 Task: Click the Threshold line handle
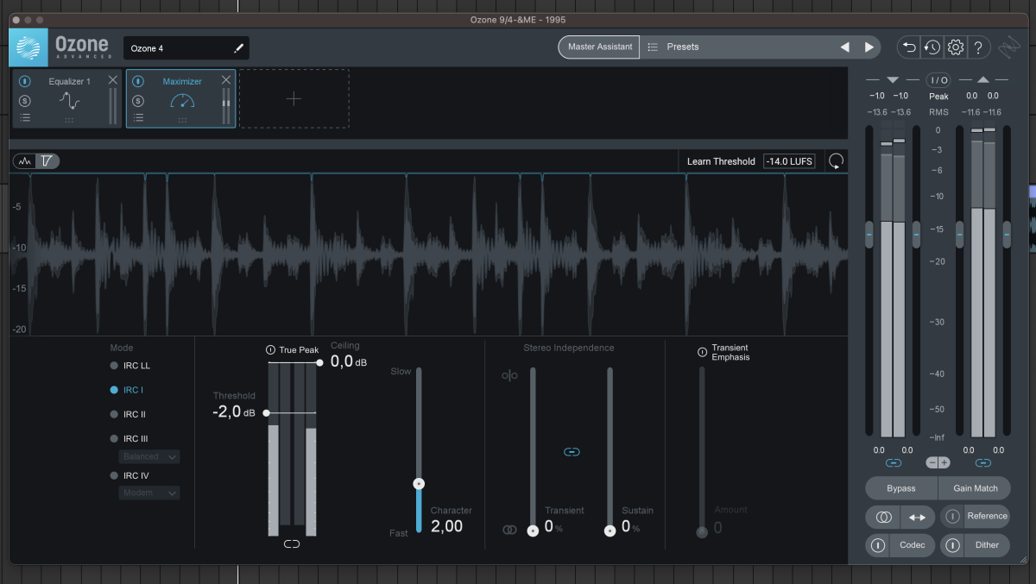coord(266,413)
